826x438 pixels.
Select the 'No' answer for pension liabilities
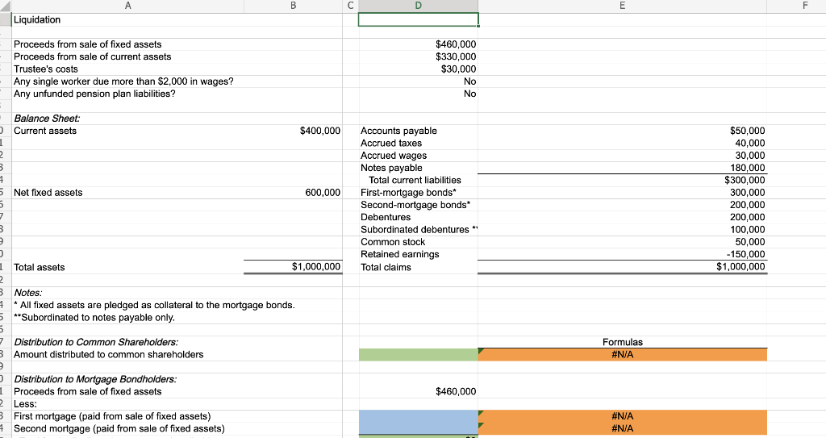click(x=470, y=94)
